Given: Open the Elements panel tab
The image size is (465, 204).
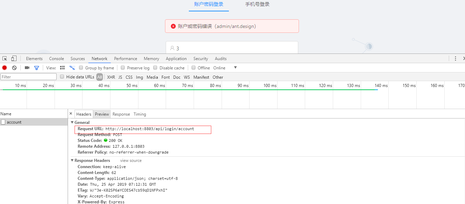Looking at the screenshot, I should (x=34, y=59).
